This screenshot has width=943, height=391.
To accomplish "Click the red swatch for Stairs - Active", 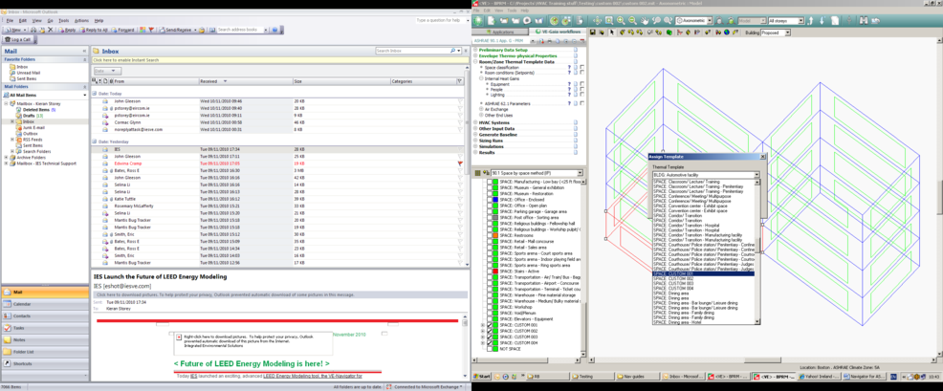I will [x=496, y=272].
